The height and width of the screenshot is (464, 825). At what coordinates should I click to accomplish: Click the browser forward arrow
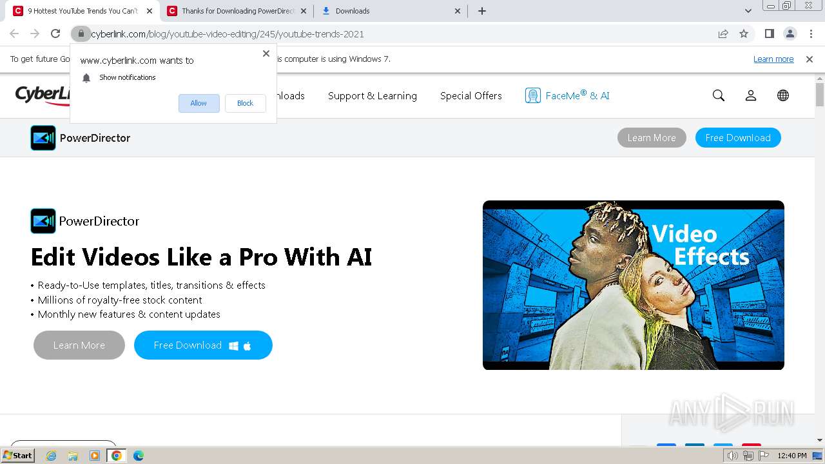[x=35, y=34]
